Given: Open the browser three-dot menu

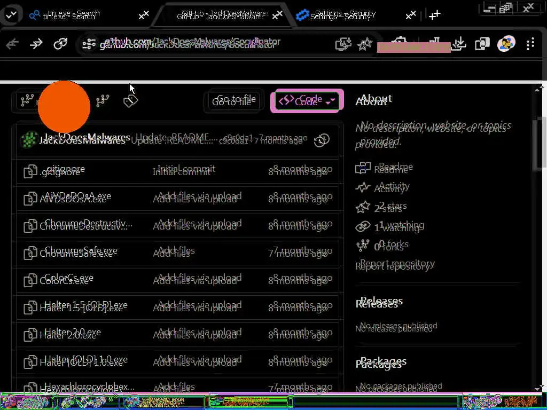Looking at the screenshot, I should pos(530,44).
